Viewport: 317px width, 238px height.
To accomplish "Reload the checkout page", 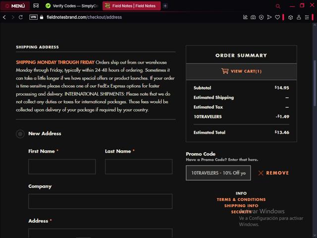I will click(21, 17).
